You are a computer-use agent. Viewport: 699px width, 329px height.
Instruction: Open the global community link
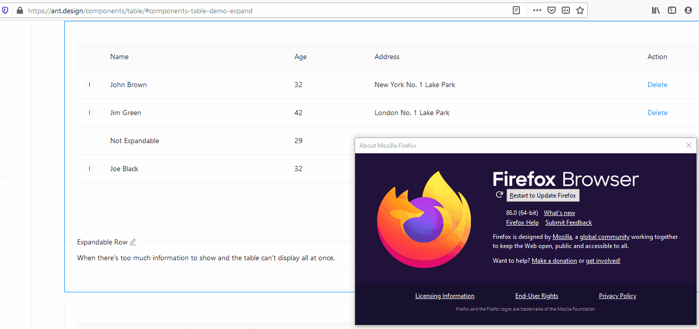(x=605, y=237)
